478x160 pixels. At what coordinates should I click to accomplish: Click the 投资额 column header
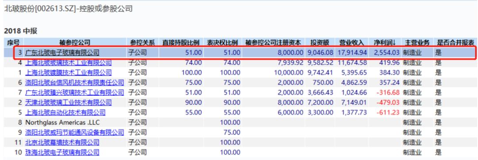[x=320, y=43]
